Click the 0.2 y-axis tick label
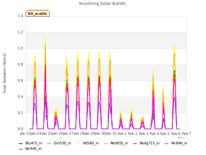The height and width of the screenshot is (155, 206). click(x=20, y=113)
